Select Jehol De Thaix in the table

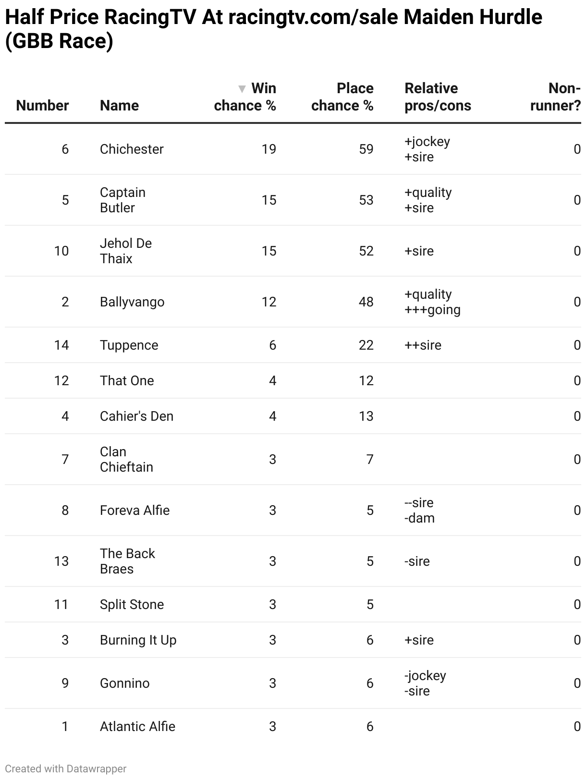tap(125, 251)
